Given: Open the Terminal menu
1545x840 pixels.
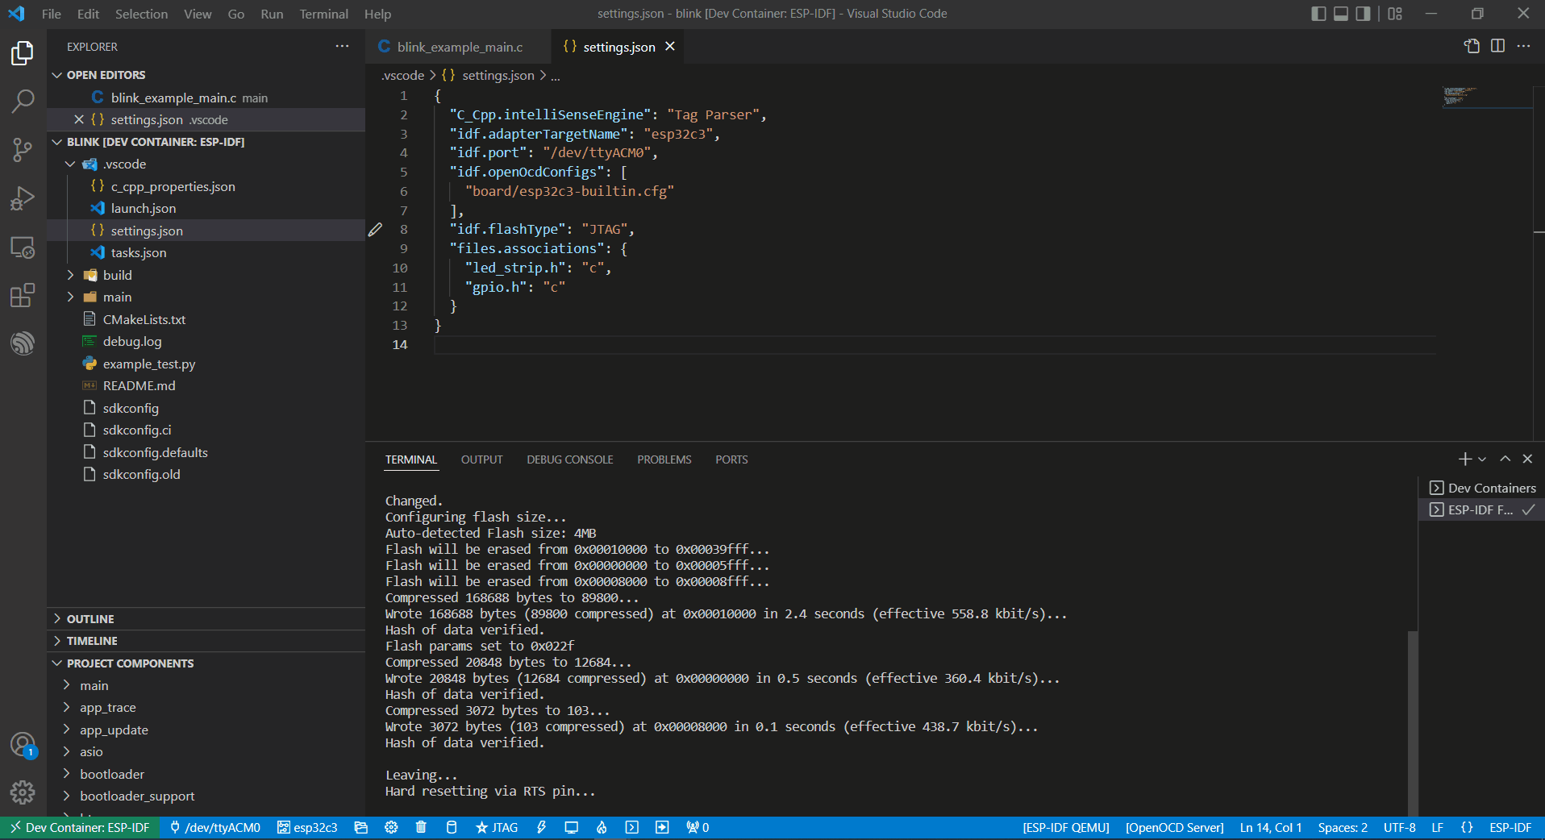Looking at the screenshot, I should point(323,14).
